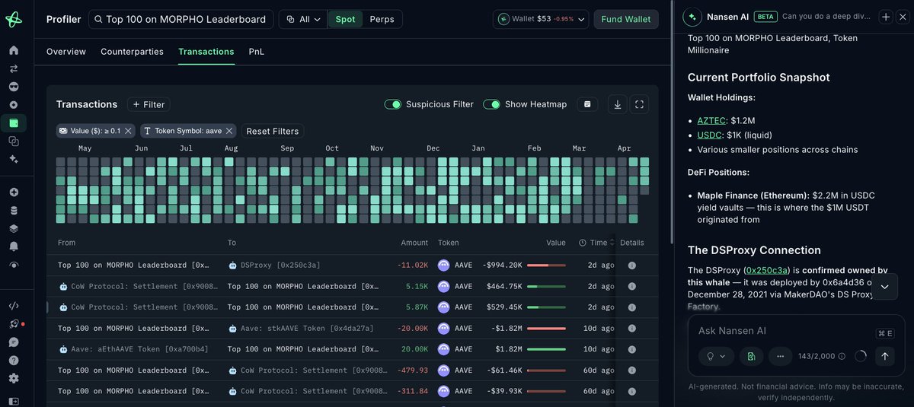914x407 pixels.
Task: Click Aave: aEthAAVE Token sender
Action: pyautogui.click(x=133, y=349)
